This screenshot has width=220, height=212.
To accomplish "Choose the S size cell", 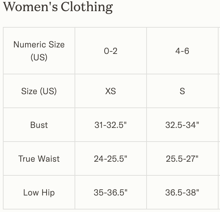I will [182, 91].
